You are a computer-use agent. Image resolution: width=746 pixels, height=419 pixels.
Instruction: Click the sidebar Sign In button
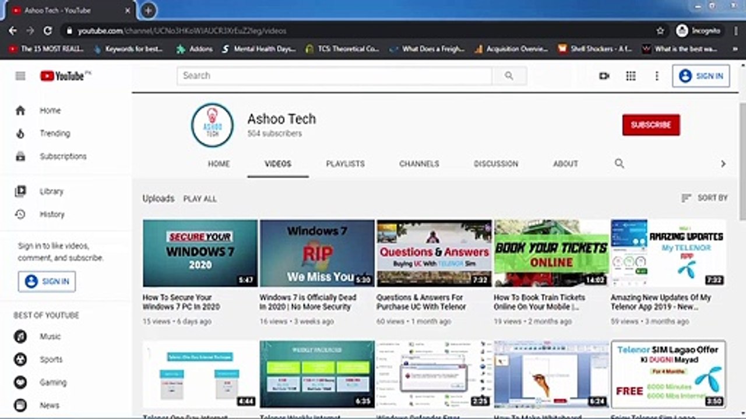pyautogui.click(x=47, y=281)
